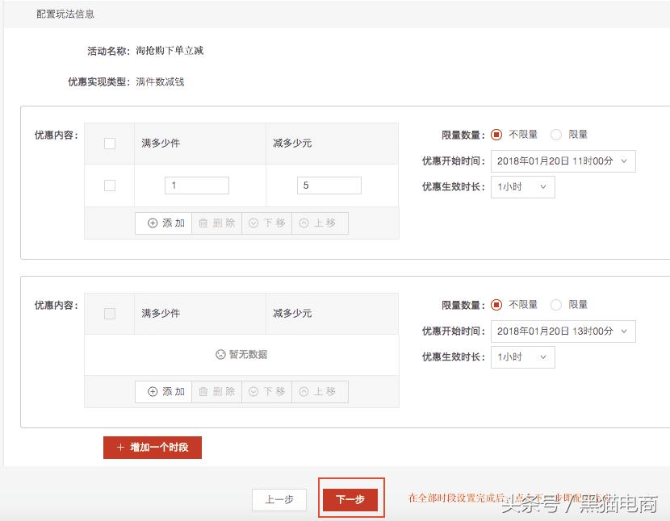Select the 限量 radio button in second section
The width and height of the screenshot is (670, 521).
[x=556, y=304]
